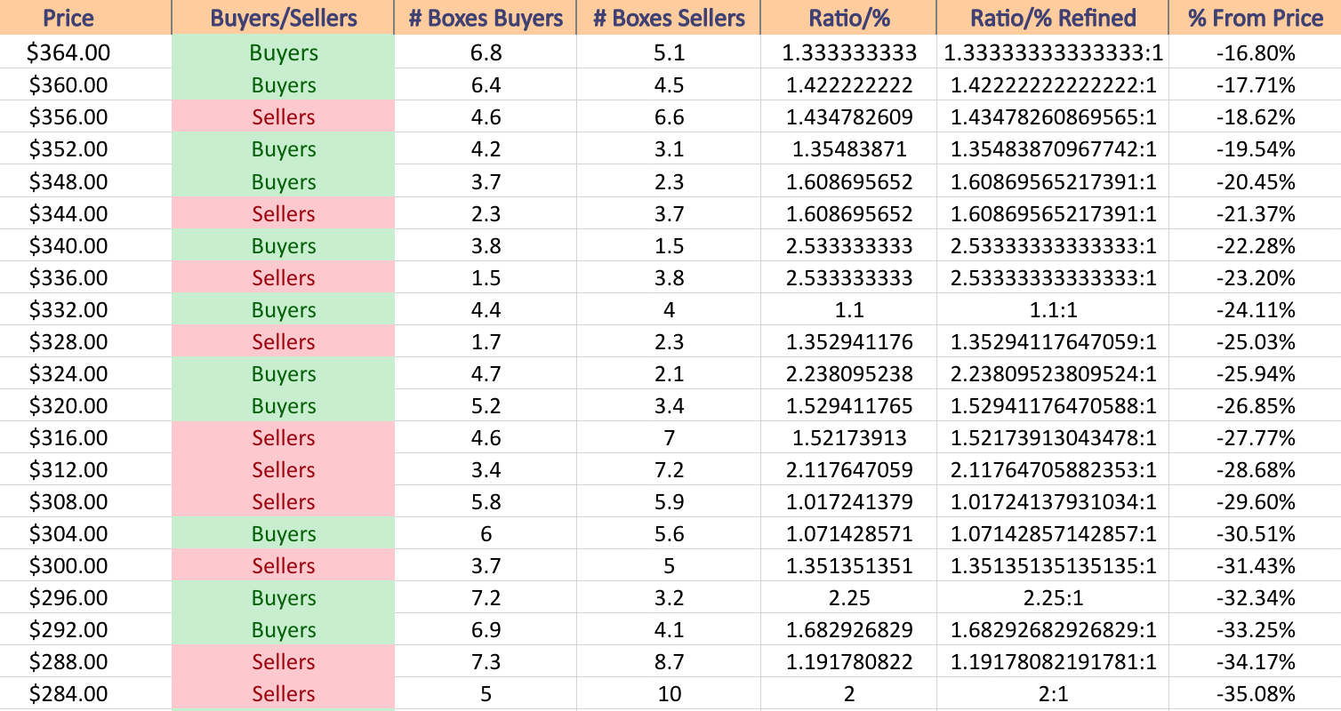This screenshot has width=1341, height=711.
Task: Click refined ratio 1.01724137931034:1
Action: [1054, 501]
